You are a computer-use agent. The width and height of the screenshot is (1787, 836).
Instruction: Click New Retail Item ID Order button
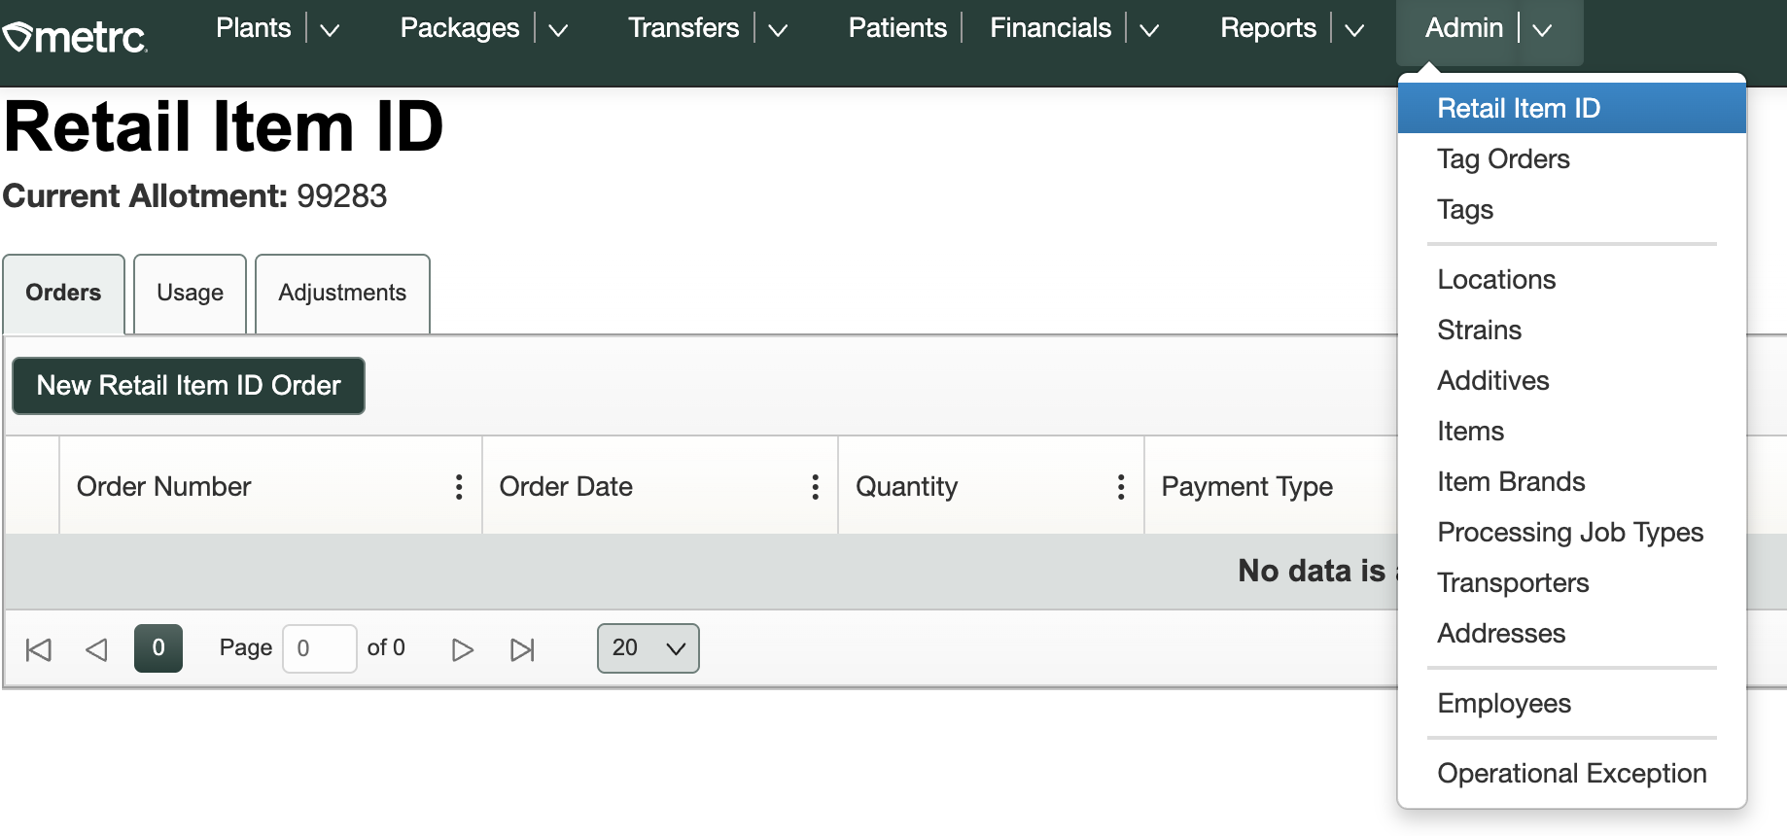point(189,386)
